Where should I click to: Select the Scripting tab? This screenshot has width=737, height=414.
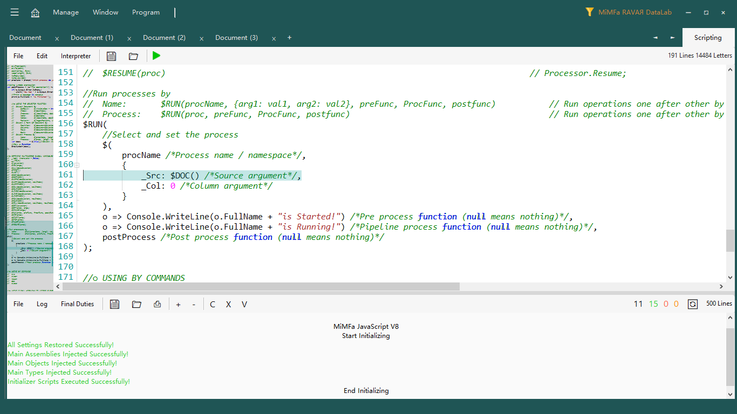pos(707,38)
